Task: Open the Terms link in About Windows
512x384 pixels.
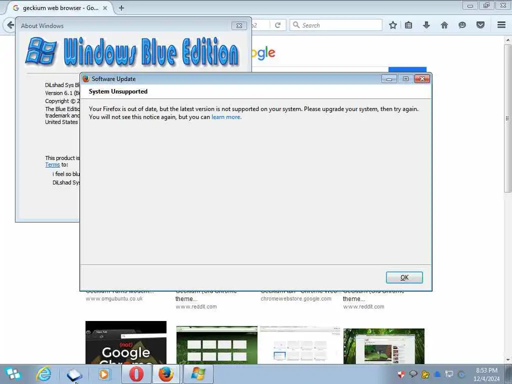Action: [x=52, y=164]
